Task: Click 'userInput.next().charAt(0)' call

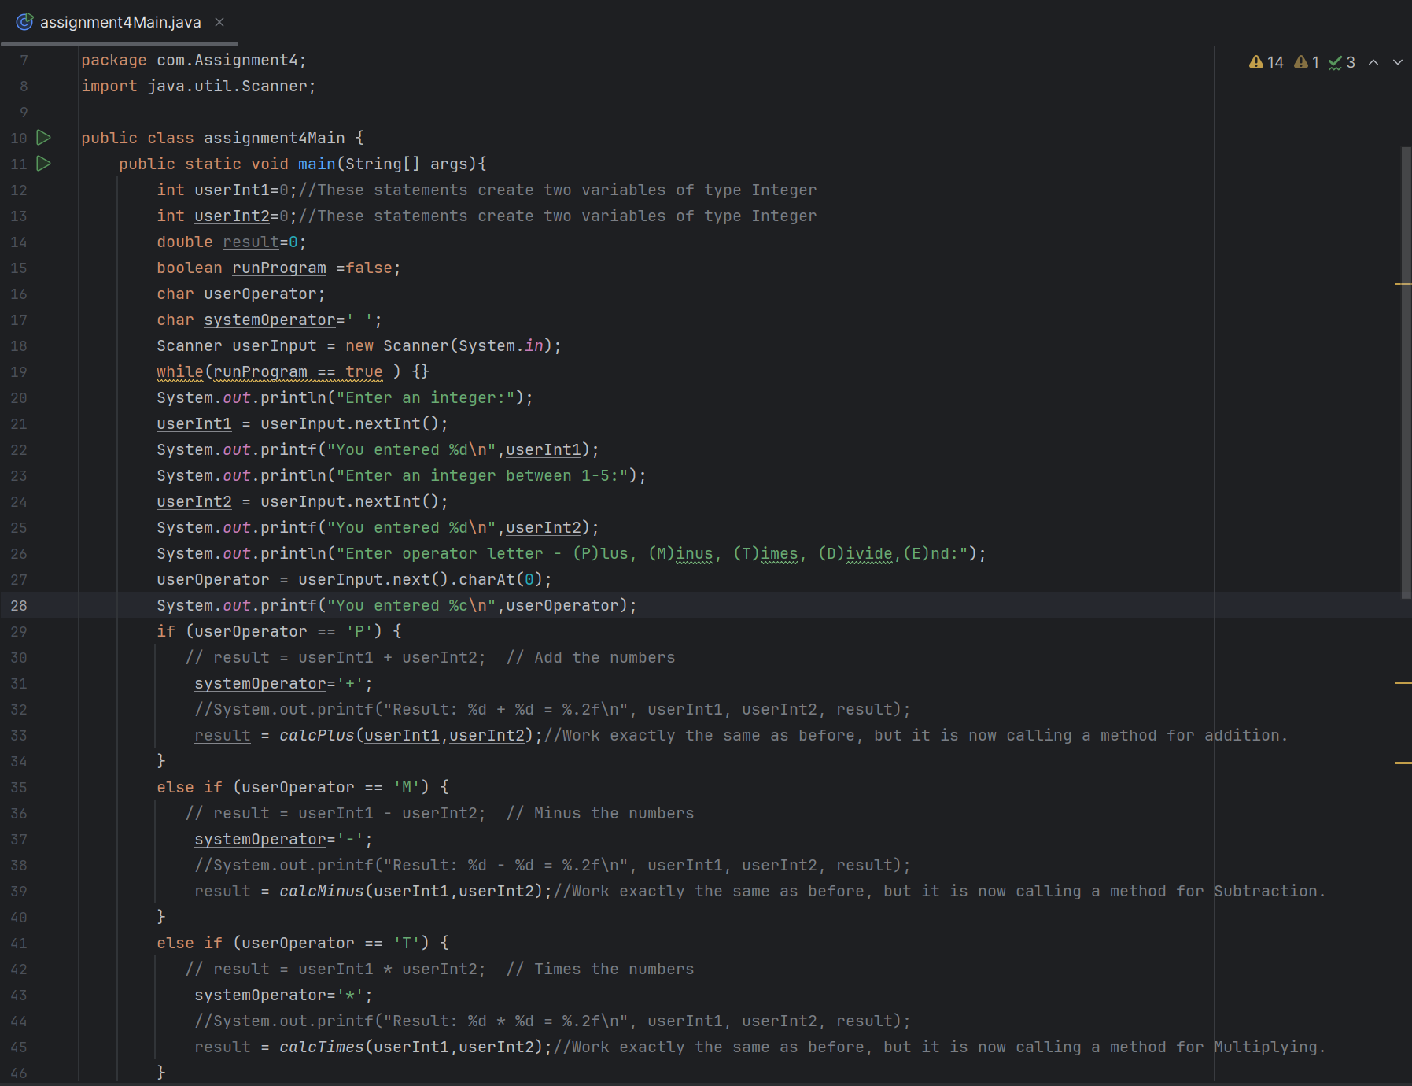Action: tap(420, 579)
